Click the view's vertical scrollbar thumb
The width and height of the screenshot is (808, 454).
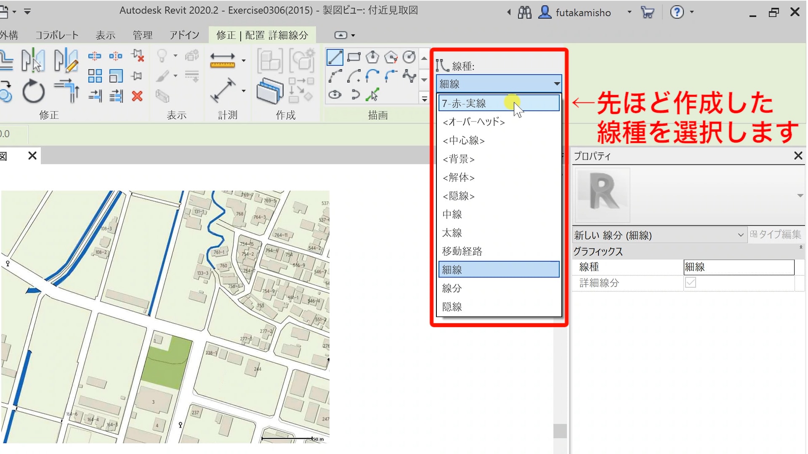[x=560, y=431]
